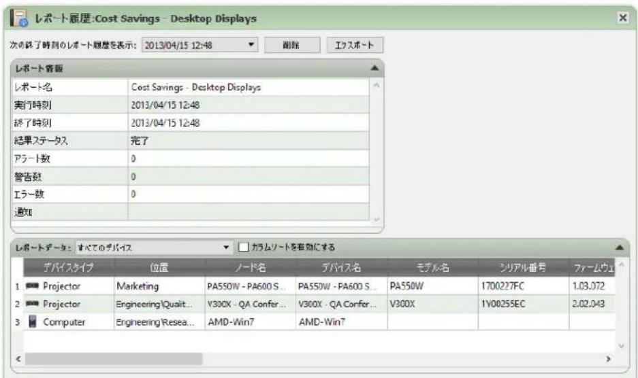Select the 警告数 row
The width and height of the screenshot is (638, 378).
191,176
